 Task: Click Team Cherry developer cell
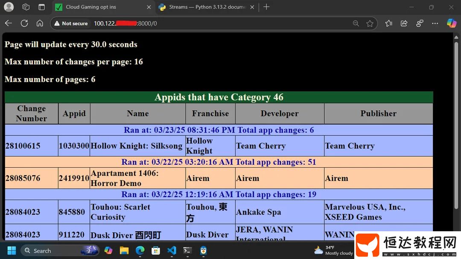click(x=280, y=146)
